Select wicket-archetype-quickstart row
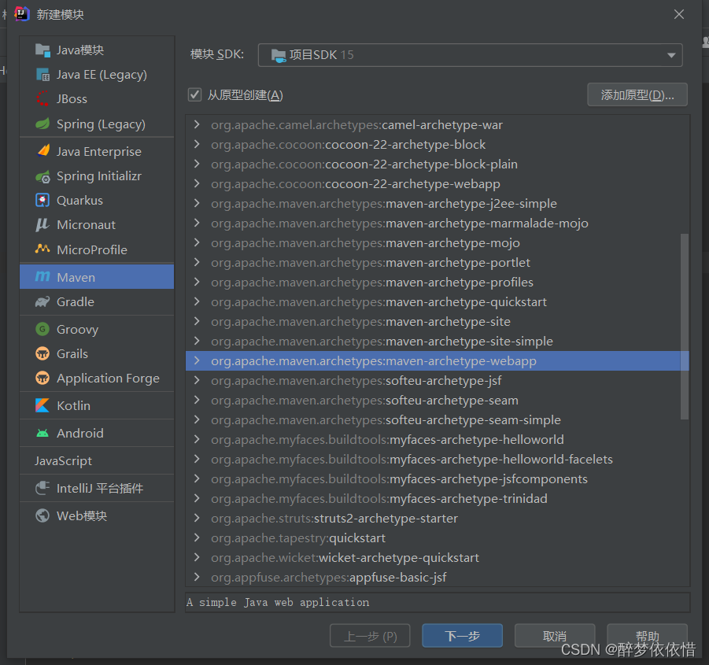 [x=438, y=558]
